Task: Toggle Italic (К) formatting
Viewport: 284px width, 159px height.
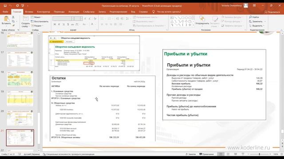Action: (59, 24)
